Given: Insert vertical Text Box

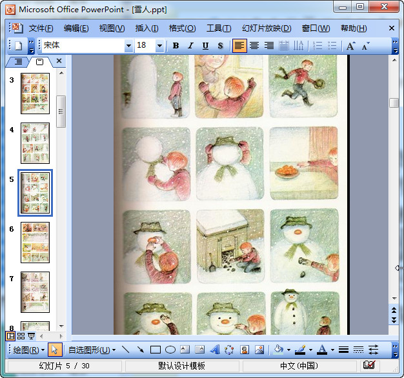Looking at the screenshot, I should tap(199, 350).
